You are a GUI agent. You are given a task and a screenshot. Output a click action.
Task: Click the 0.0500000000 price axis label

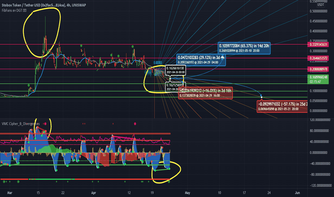coord(319,101)
